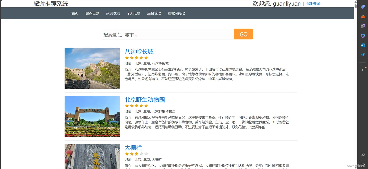Click the vertical scrollbar thumb

(x=356, y=6)
